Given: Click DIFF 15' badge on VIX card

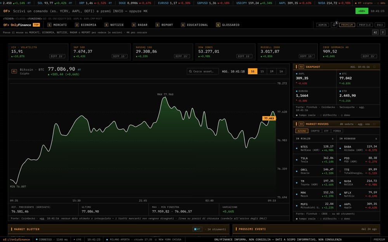Looking at the screenshot, I should pos(57,56).
